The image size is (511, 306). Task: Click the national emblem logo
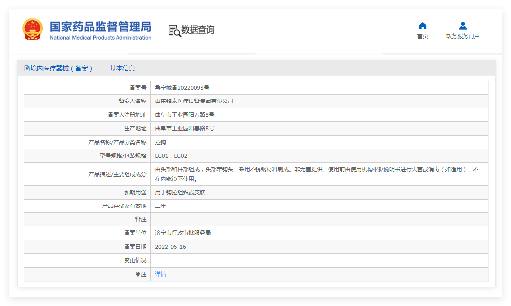click(33, 27)
